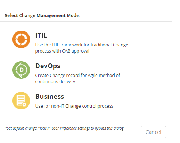Click the "continuous delivery" description line
The width and height of the screenshot is (180, 143).
(55, 82)
